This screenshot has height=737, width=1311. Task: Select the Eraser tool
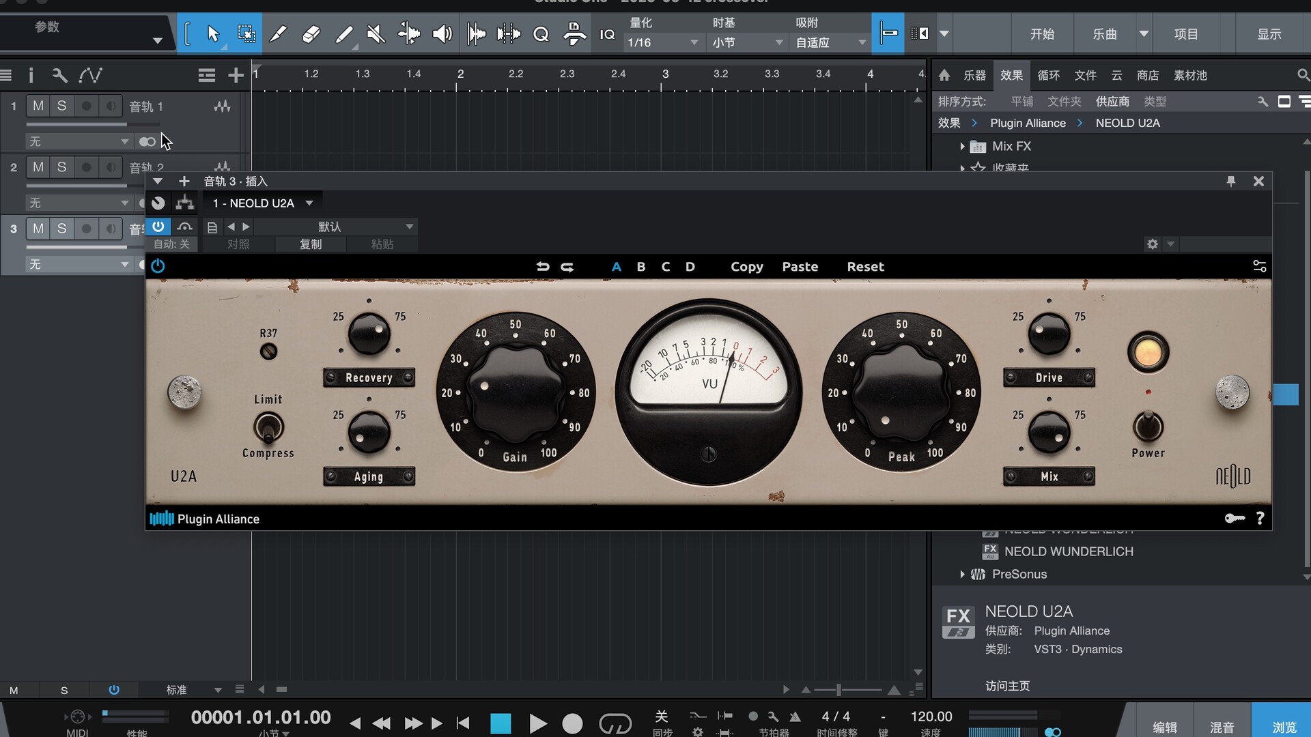click(x=311, y=33)
